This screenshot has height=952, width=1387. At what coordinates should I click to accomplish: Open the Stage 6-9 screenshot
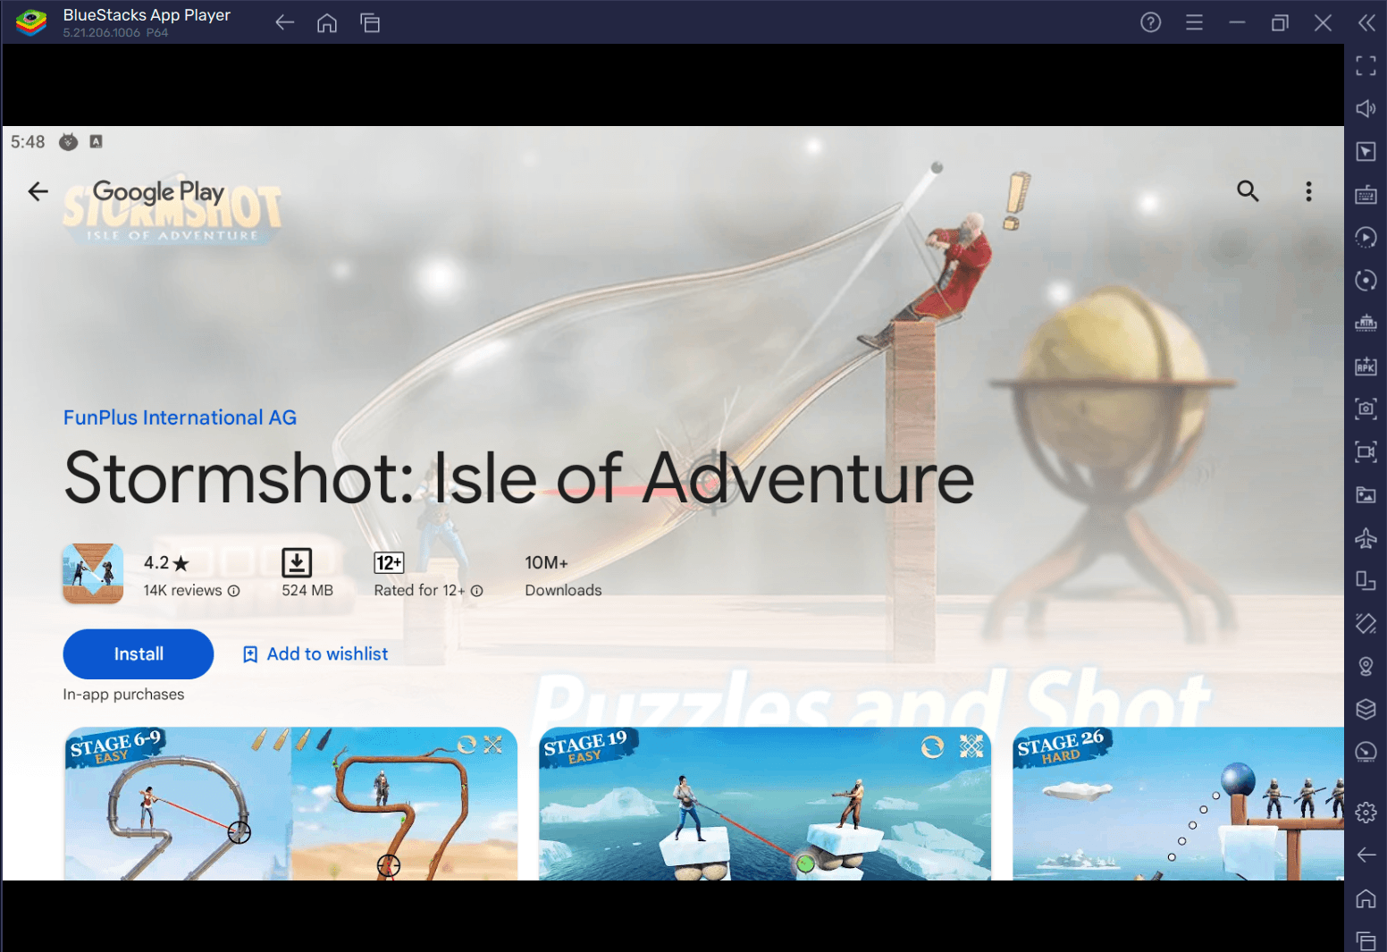tap(290, 804)
